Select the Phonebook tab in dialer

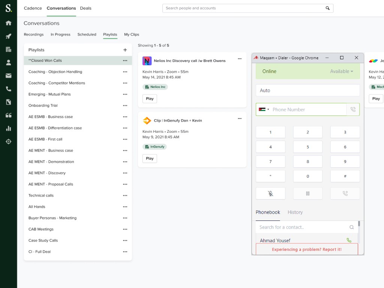coord(268,212)
